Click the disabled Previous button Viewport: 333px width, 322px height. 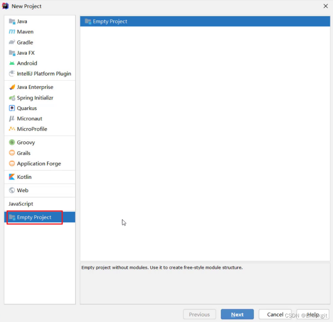point(200,314)
